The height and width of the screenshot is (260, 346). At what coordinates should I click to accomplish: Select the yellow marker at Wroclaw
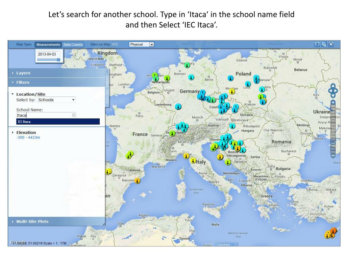pyautogui.click(x=232, y=91)
